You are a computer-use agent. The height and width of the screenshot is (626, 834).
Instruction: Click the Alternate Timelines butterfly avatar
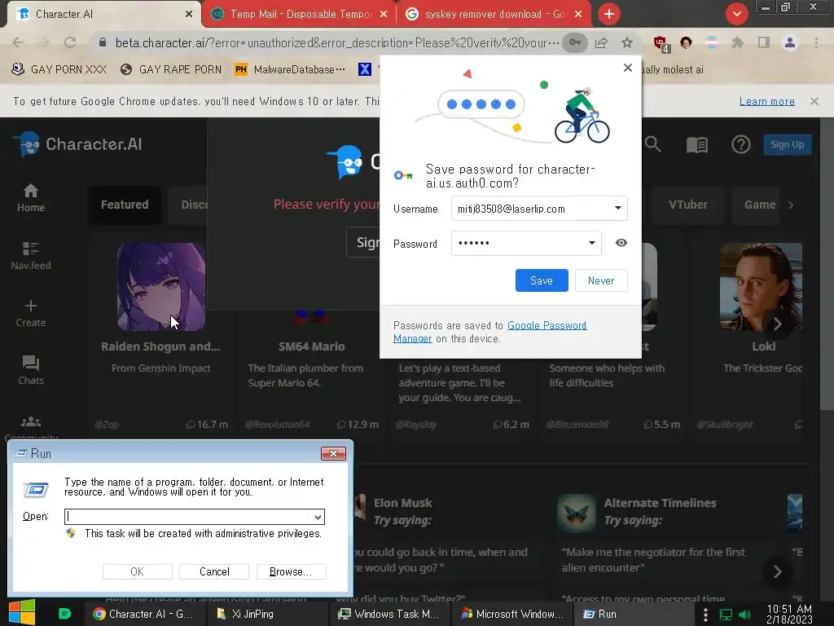577,514
